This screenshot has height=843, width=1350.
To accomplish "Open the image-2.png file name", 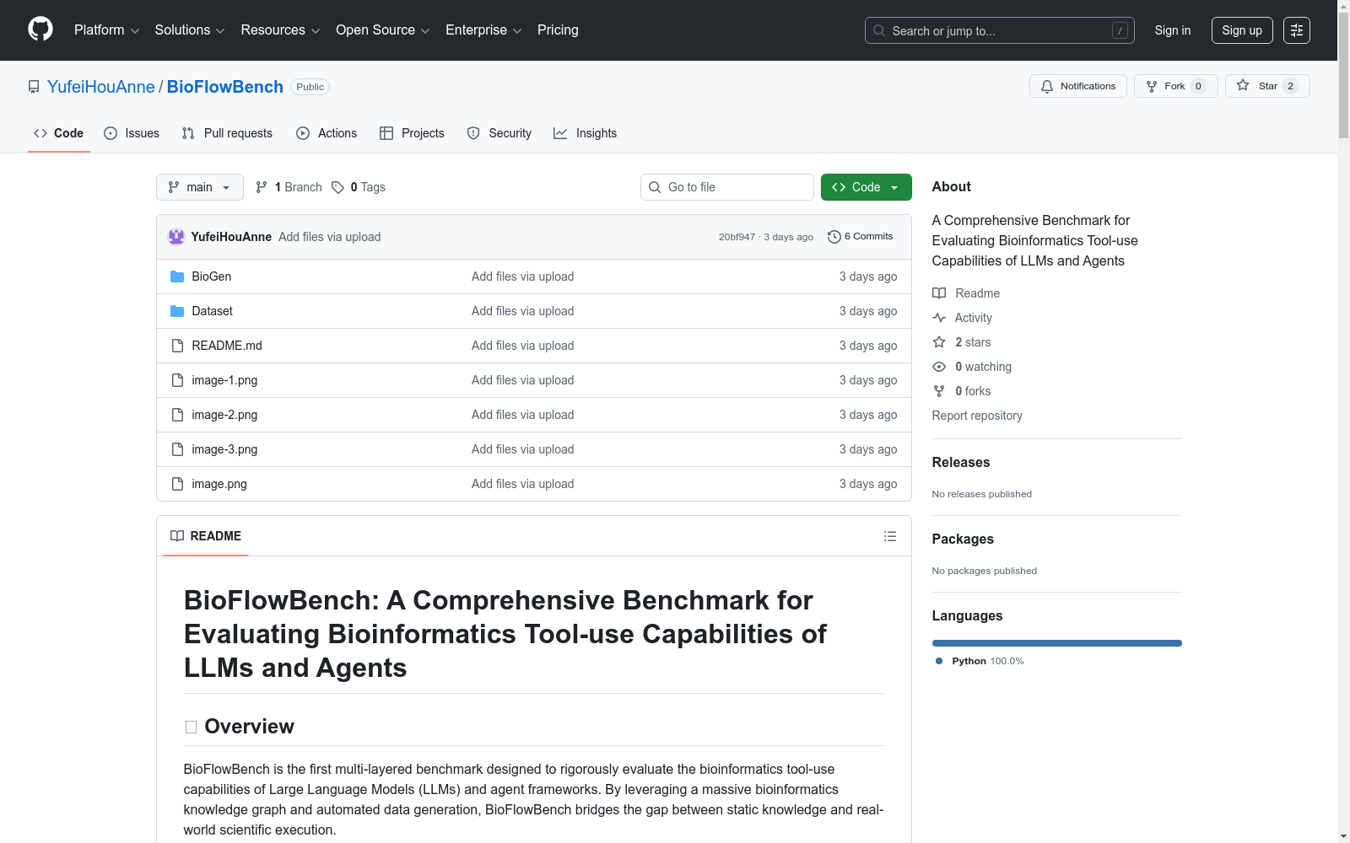I will click(224, 415).
